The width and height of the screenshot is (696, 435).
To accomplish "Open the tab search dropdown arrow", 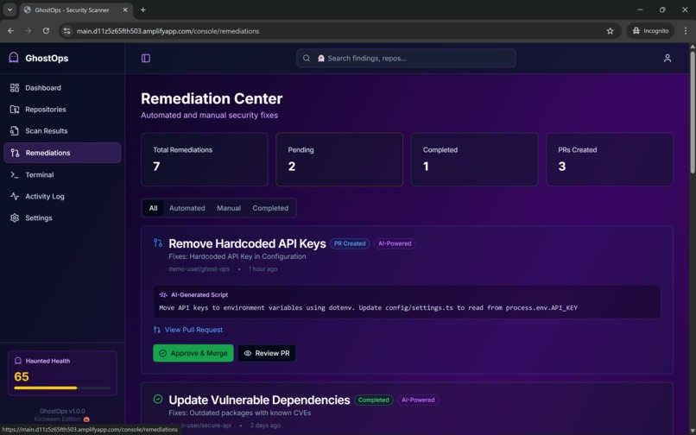I will click(9, 9).
